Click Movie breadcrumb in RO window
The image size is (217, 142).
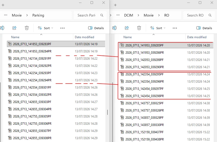[x=149, y=15]
